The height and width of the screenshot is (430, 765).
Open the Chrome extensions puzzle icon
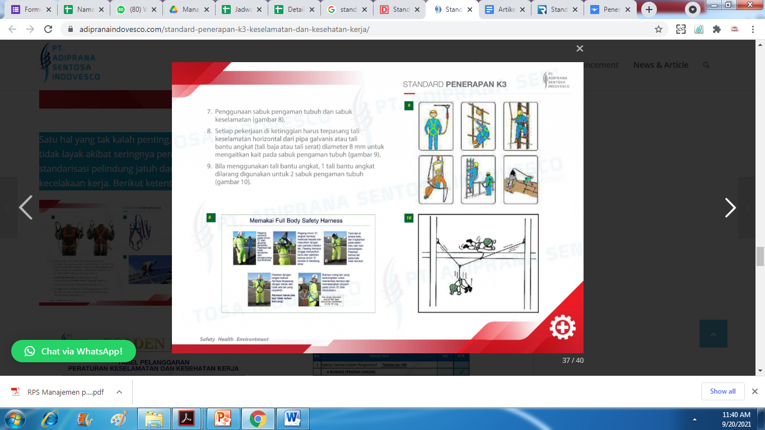tap(716, 29)
